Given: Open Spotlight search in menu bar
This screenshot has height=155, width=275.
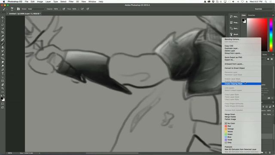Looking at the screenshot, I should point(266,2).
